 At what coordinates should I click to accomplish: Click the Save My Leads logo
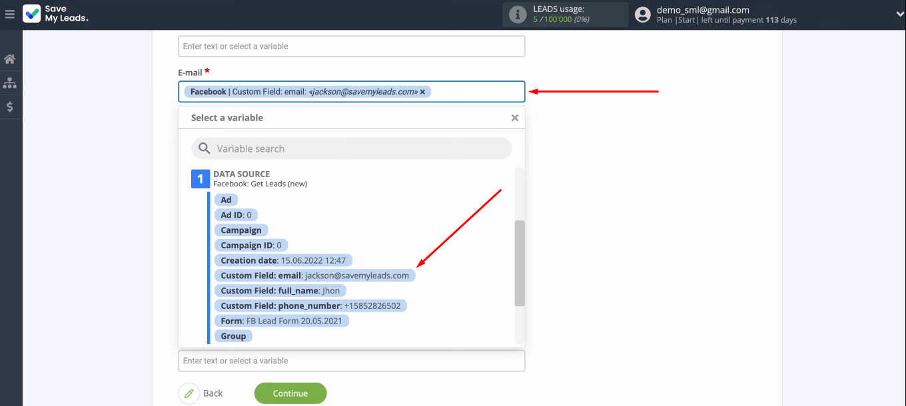click(56, 14)
